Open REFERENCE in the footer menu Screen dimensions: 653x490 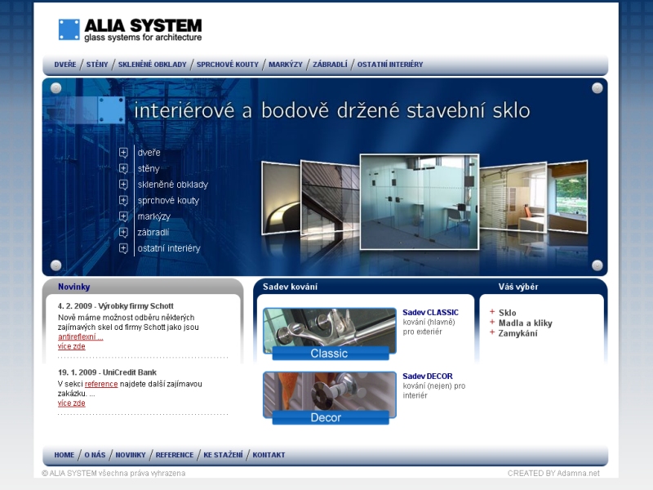pos(175,455)
